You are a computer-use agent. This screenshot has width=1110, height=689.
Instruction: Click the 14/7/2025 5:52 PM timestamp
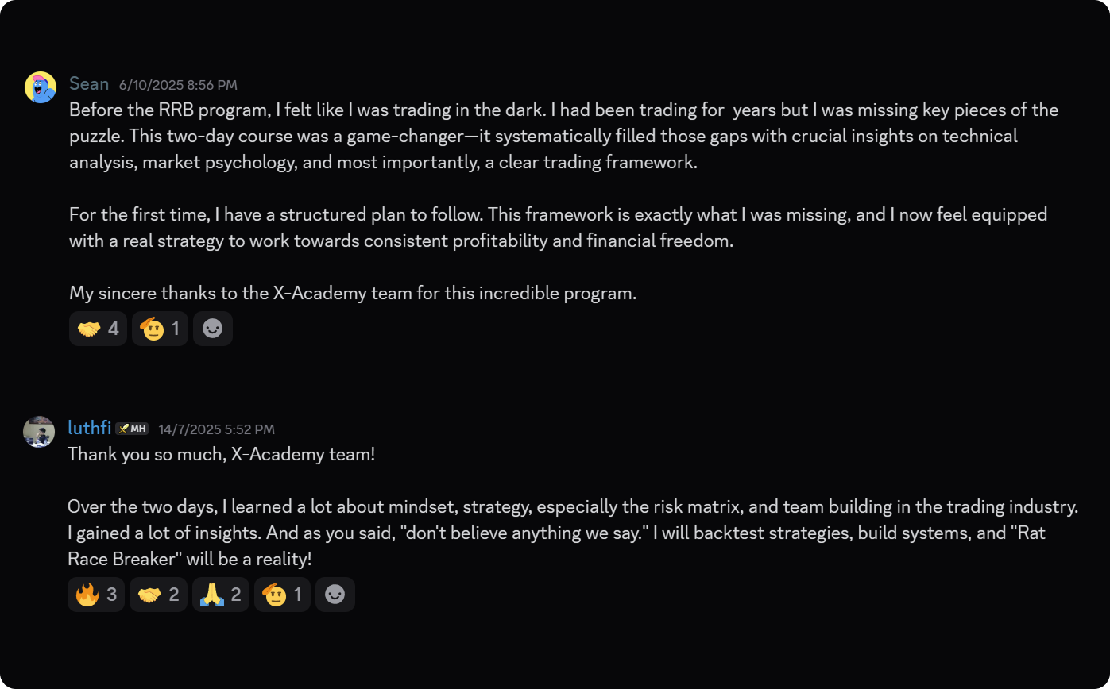[216, 429]
